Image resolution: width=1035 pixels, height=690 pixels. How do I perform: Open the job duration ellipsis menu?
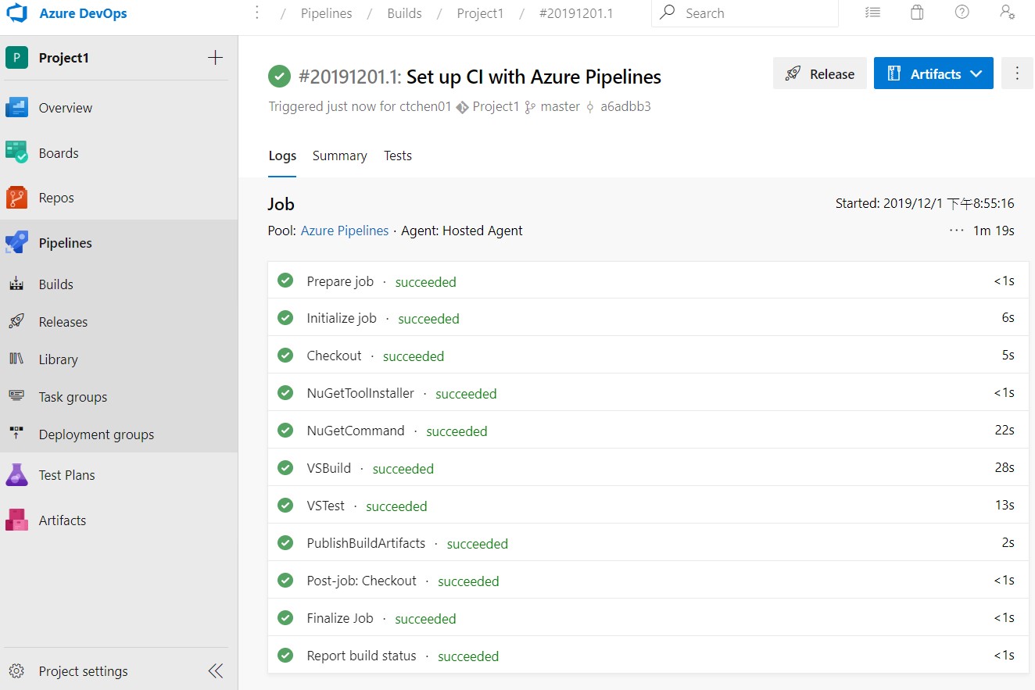955,230
